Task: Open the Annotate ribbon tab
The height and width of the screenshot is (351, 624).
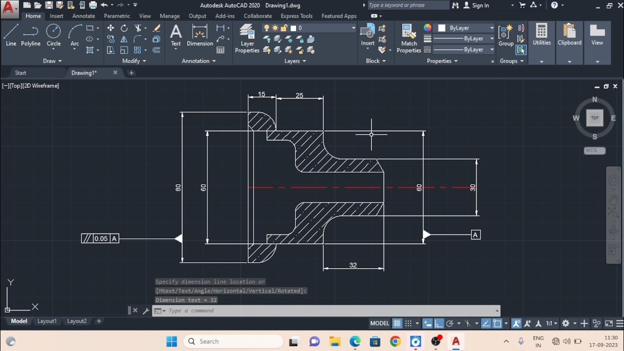Action: [84, 16]
